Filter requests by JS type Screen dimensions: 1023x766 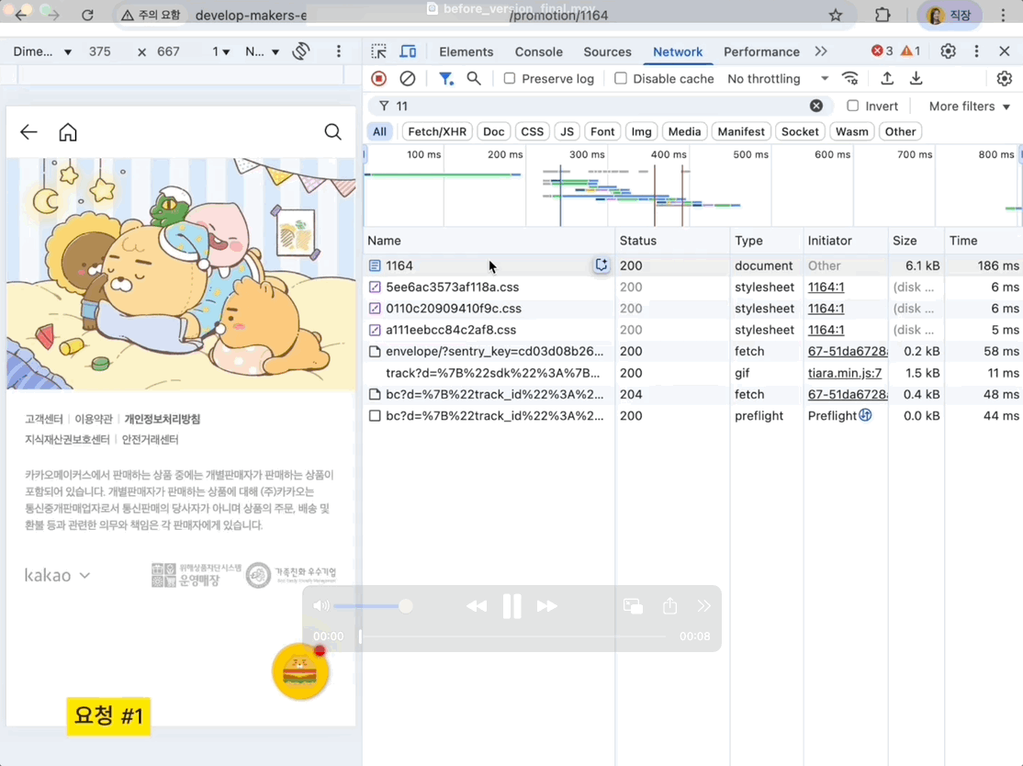click(568, 131)
